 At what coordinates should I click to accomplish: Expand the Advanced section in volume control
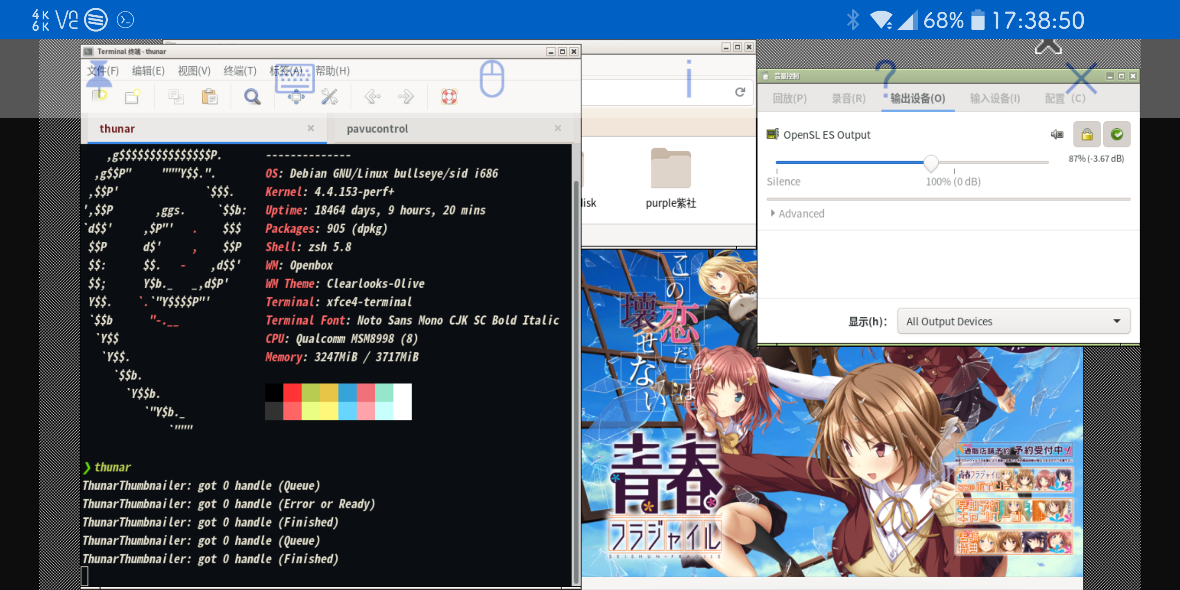click(797, 213)
